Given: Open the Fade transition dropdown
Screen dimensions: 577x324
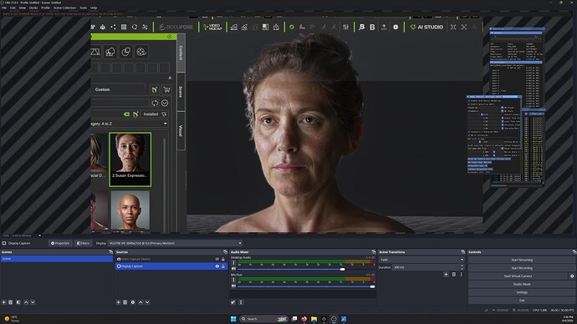Looking at the screenshot, I should click(x=421, y=260).
